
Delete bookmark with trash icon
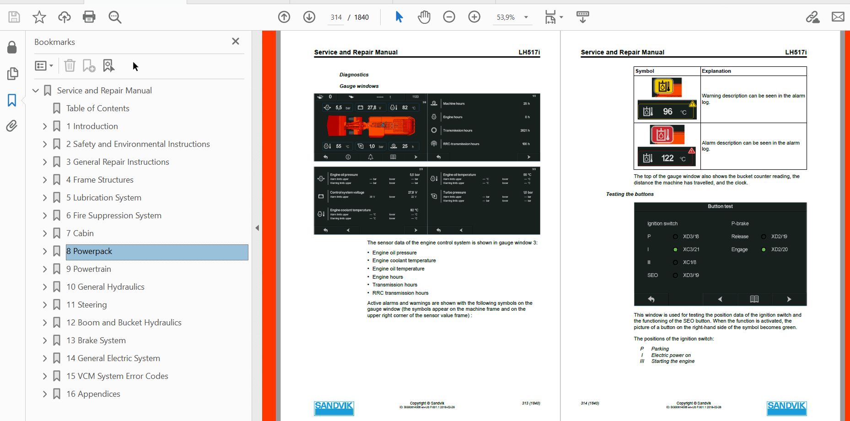[x=70, y=66]
